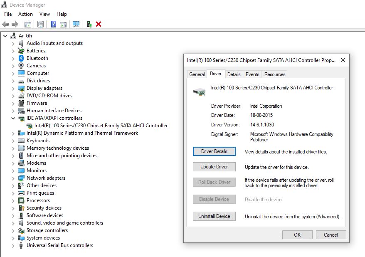Viewport: 365px width, 257px height.
Task: Switch to the Details tab
Action: pos(234,74)
